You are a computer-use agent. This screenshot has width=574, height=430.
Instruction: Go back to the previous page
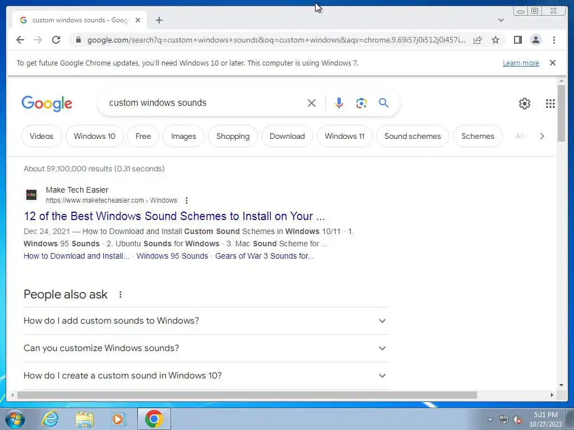pos(20,40)
